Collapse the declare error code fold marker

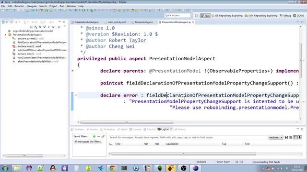pyautogui.click(x=76, y=95)
